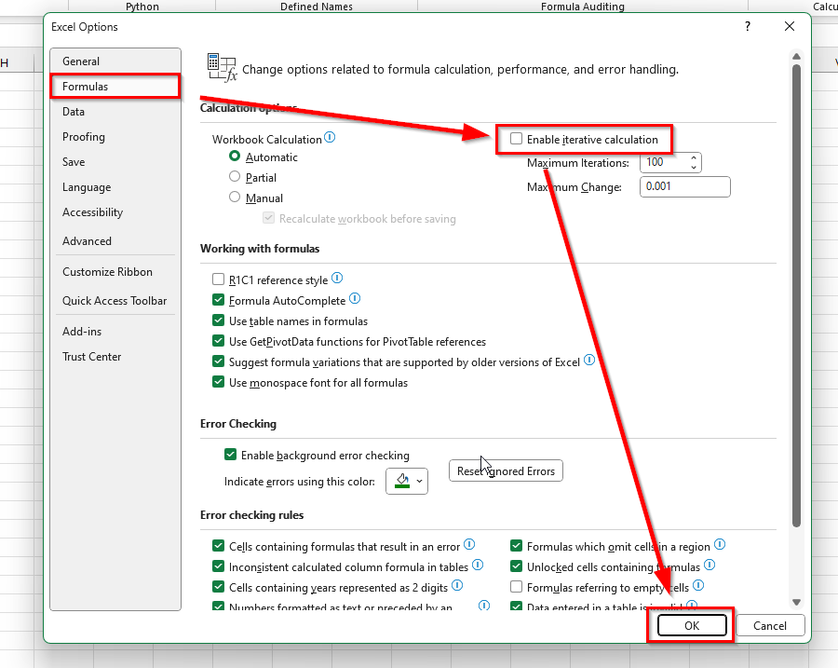The width and height of the screenshot is (838, 668).
Task: Open the Advanced options category
Action: click(x=87, y=241)
